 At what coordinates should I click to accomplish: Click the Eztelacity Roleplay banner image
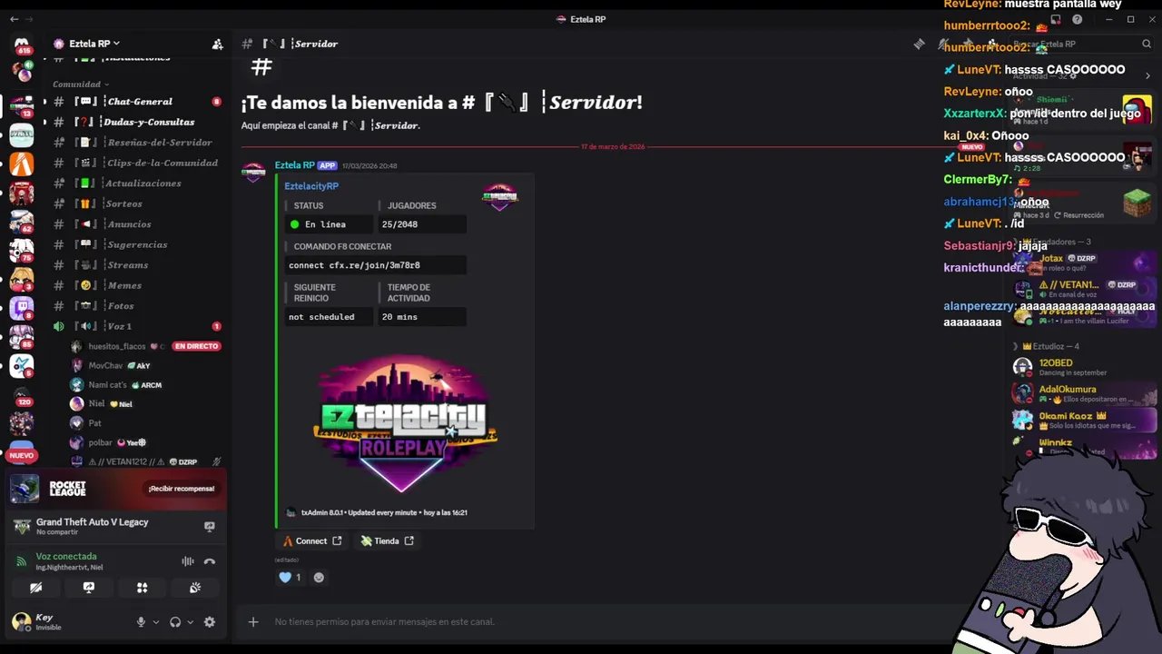pos(404,422)
